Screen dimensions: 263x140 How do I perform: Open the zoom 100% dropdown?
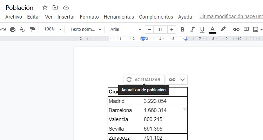pyautogui.click(x=53, y=29)
